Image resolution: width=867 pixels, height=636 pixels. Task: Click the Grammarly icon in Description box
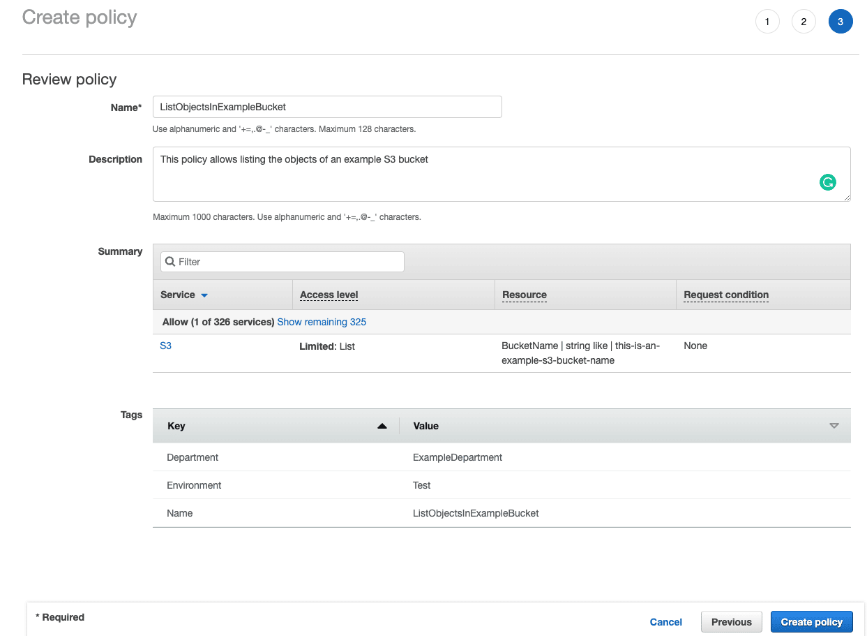point(827,182)
